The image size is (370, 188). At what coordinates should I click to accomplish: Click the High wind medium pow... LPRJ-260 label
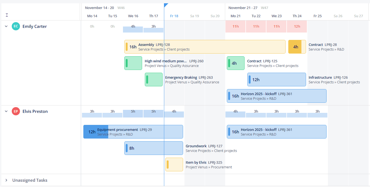(174, 61)
